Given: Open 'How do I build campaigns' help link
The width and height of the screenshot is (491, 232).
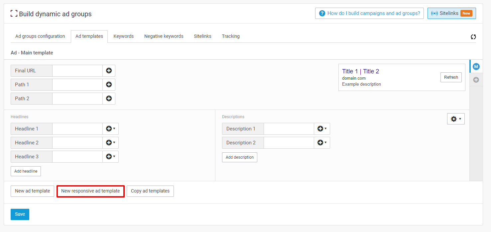Looking at the screenshot, I should [x=369, y=13].
